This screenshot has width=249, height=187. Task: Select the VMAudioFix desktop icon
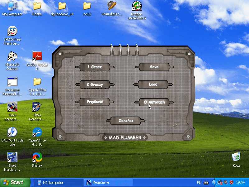112,8
